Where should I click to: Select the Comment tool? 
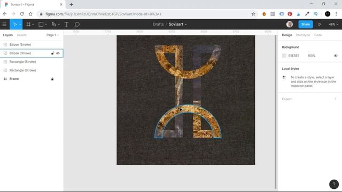77,25
